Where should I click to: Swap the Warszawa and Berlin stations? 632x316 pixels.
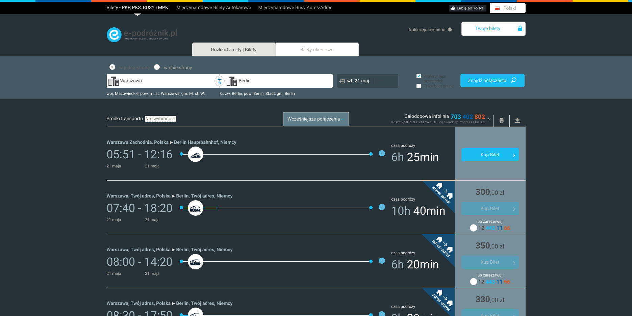pyautogui.click(x=220, y=81)
